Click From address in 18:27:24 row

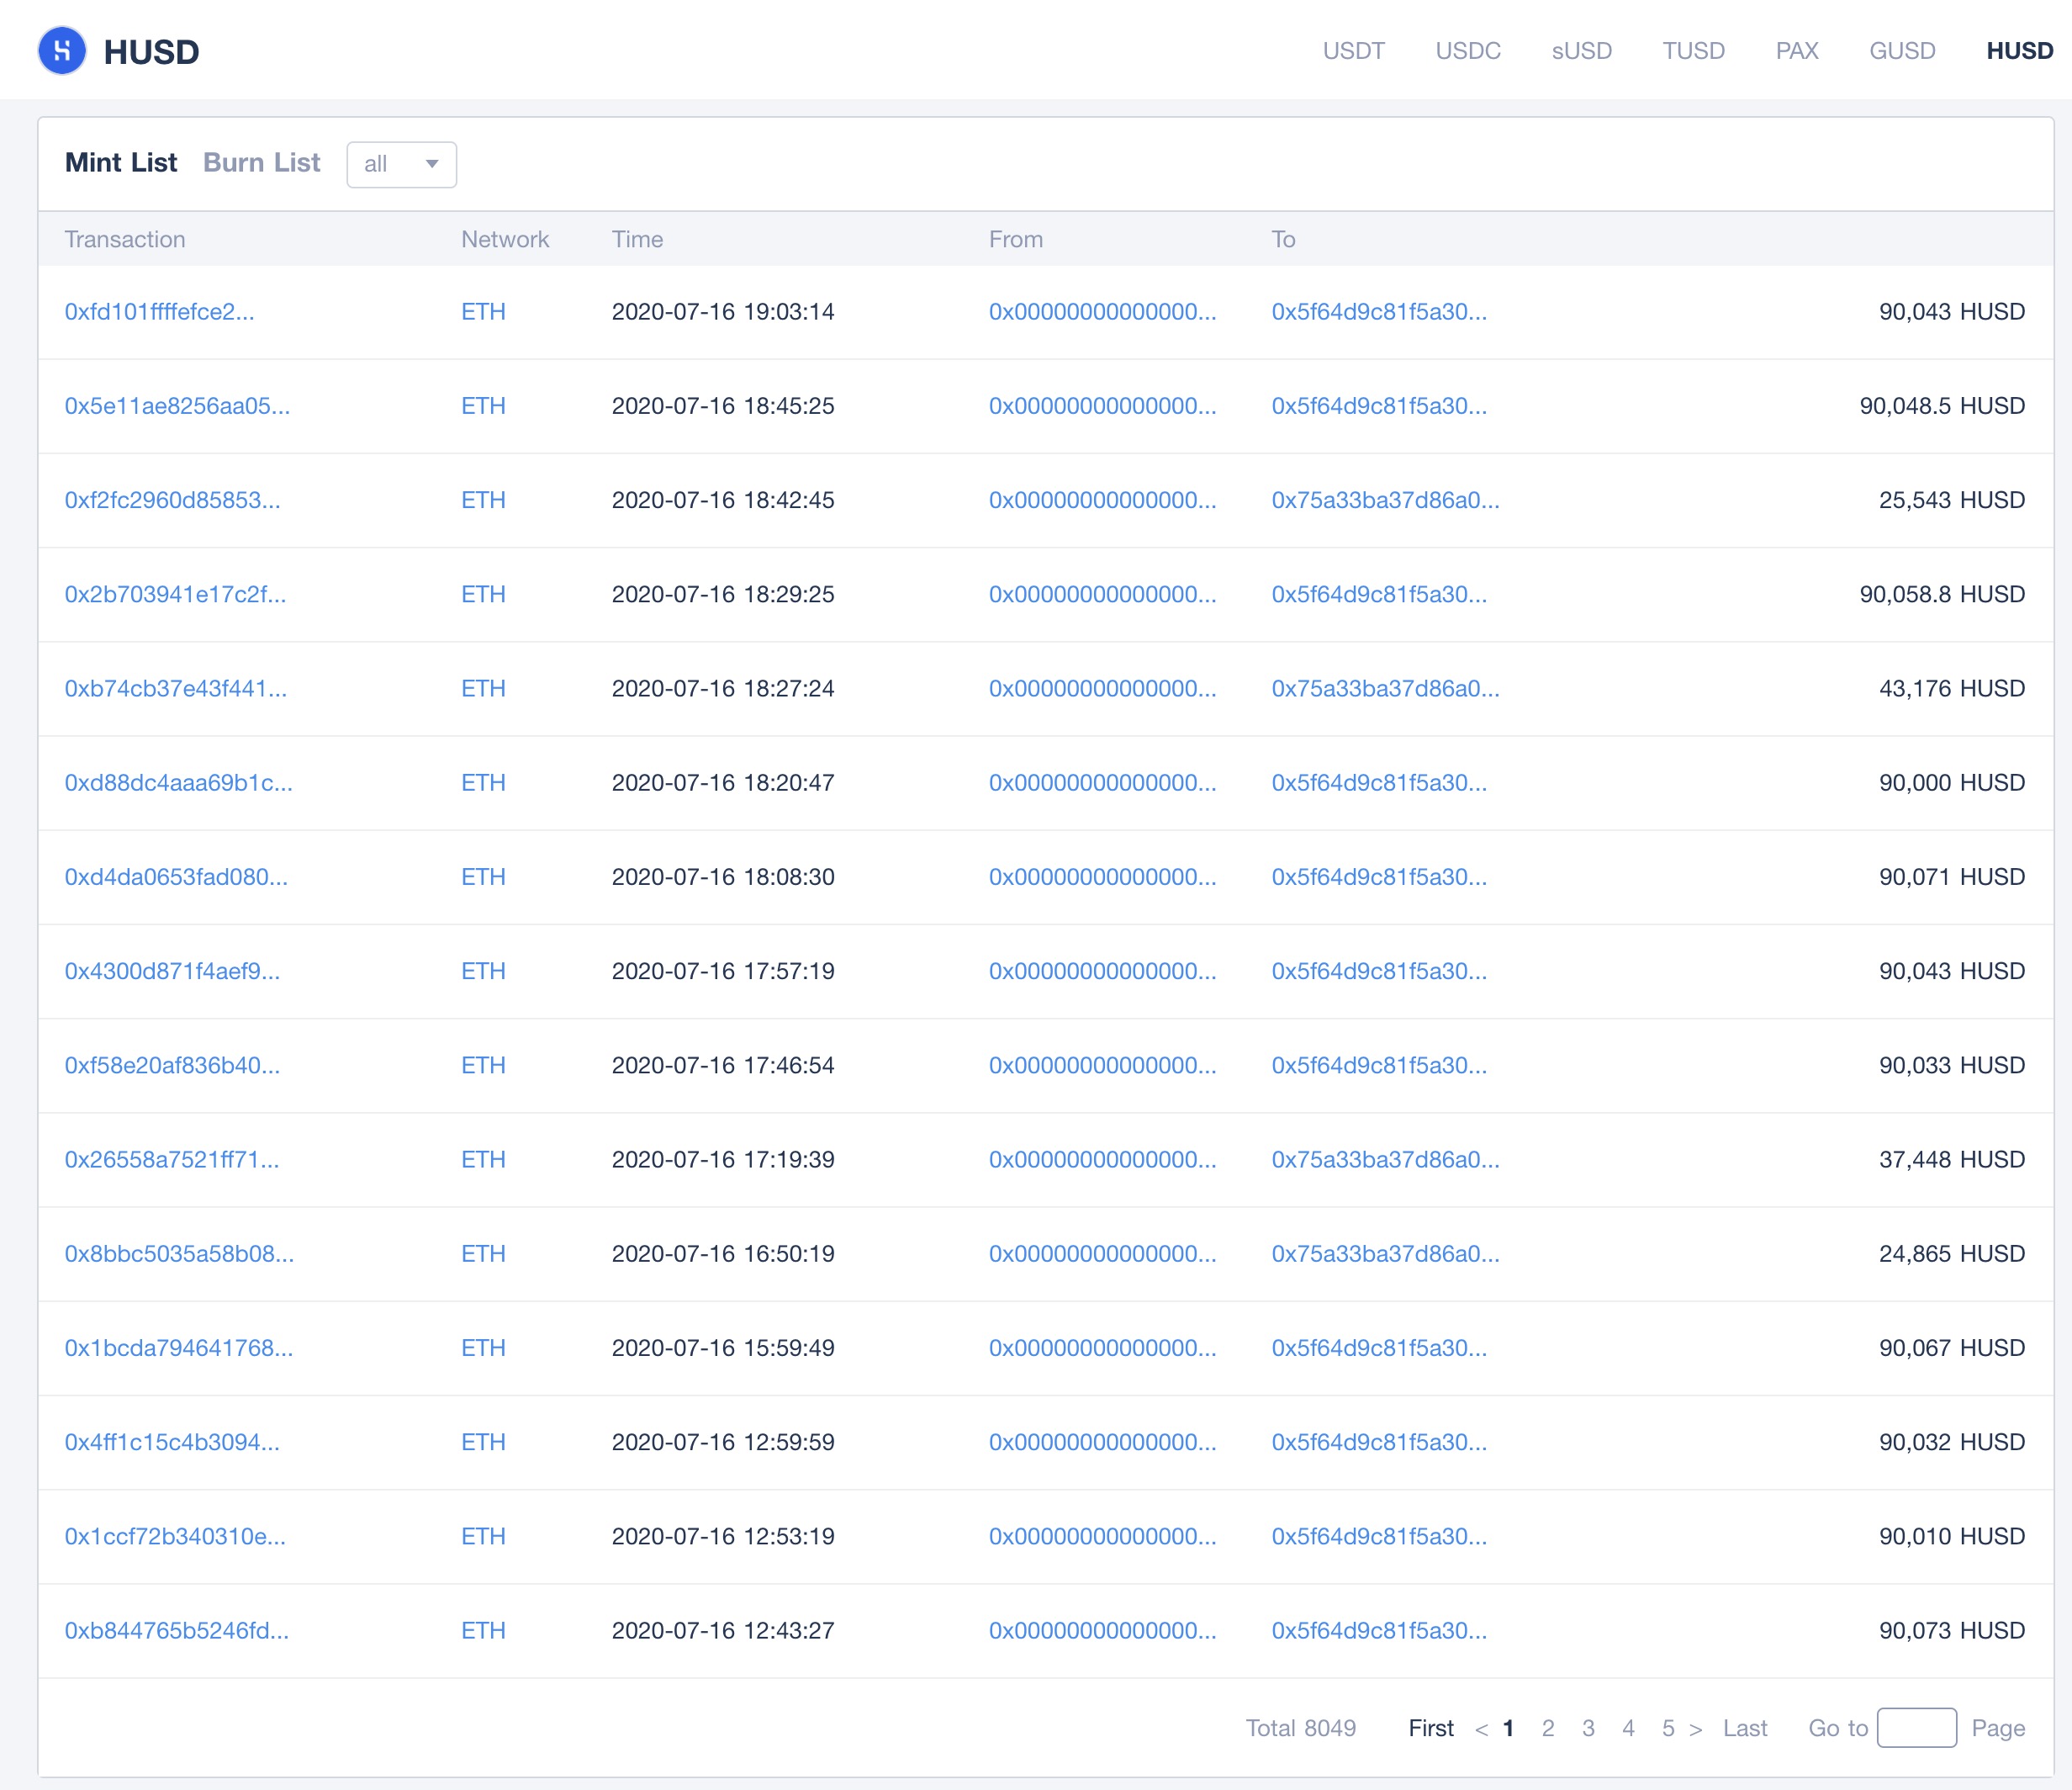[1102, 688]
